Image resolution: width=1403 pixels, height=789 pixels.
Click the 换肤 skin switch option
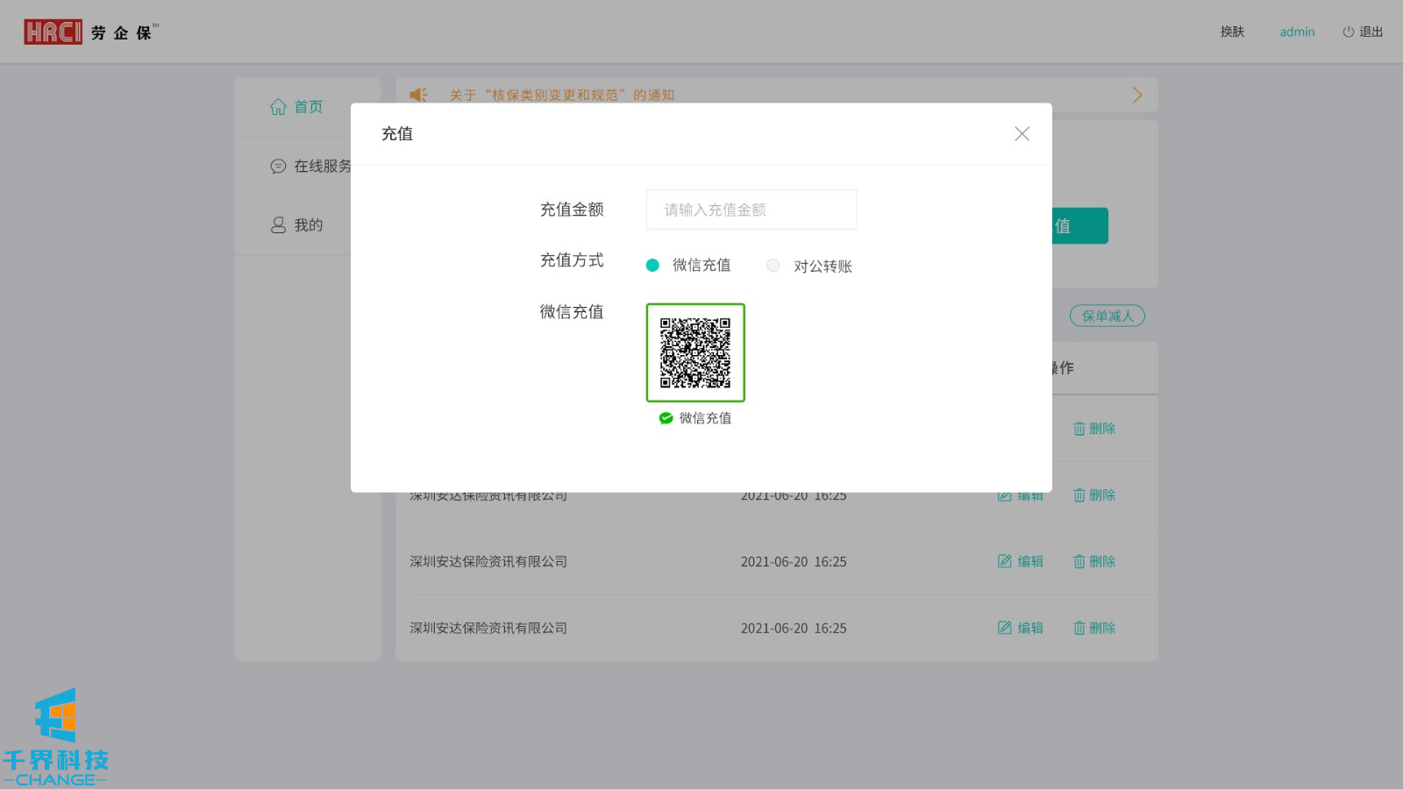1232,32
